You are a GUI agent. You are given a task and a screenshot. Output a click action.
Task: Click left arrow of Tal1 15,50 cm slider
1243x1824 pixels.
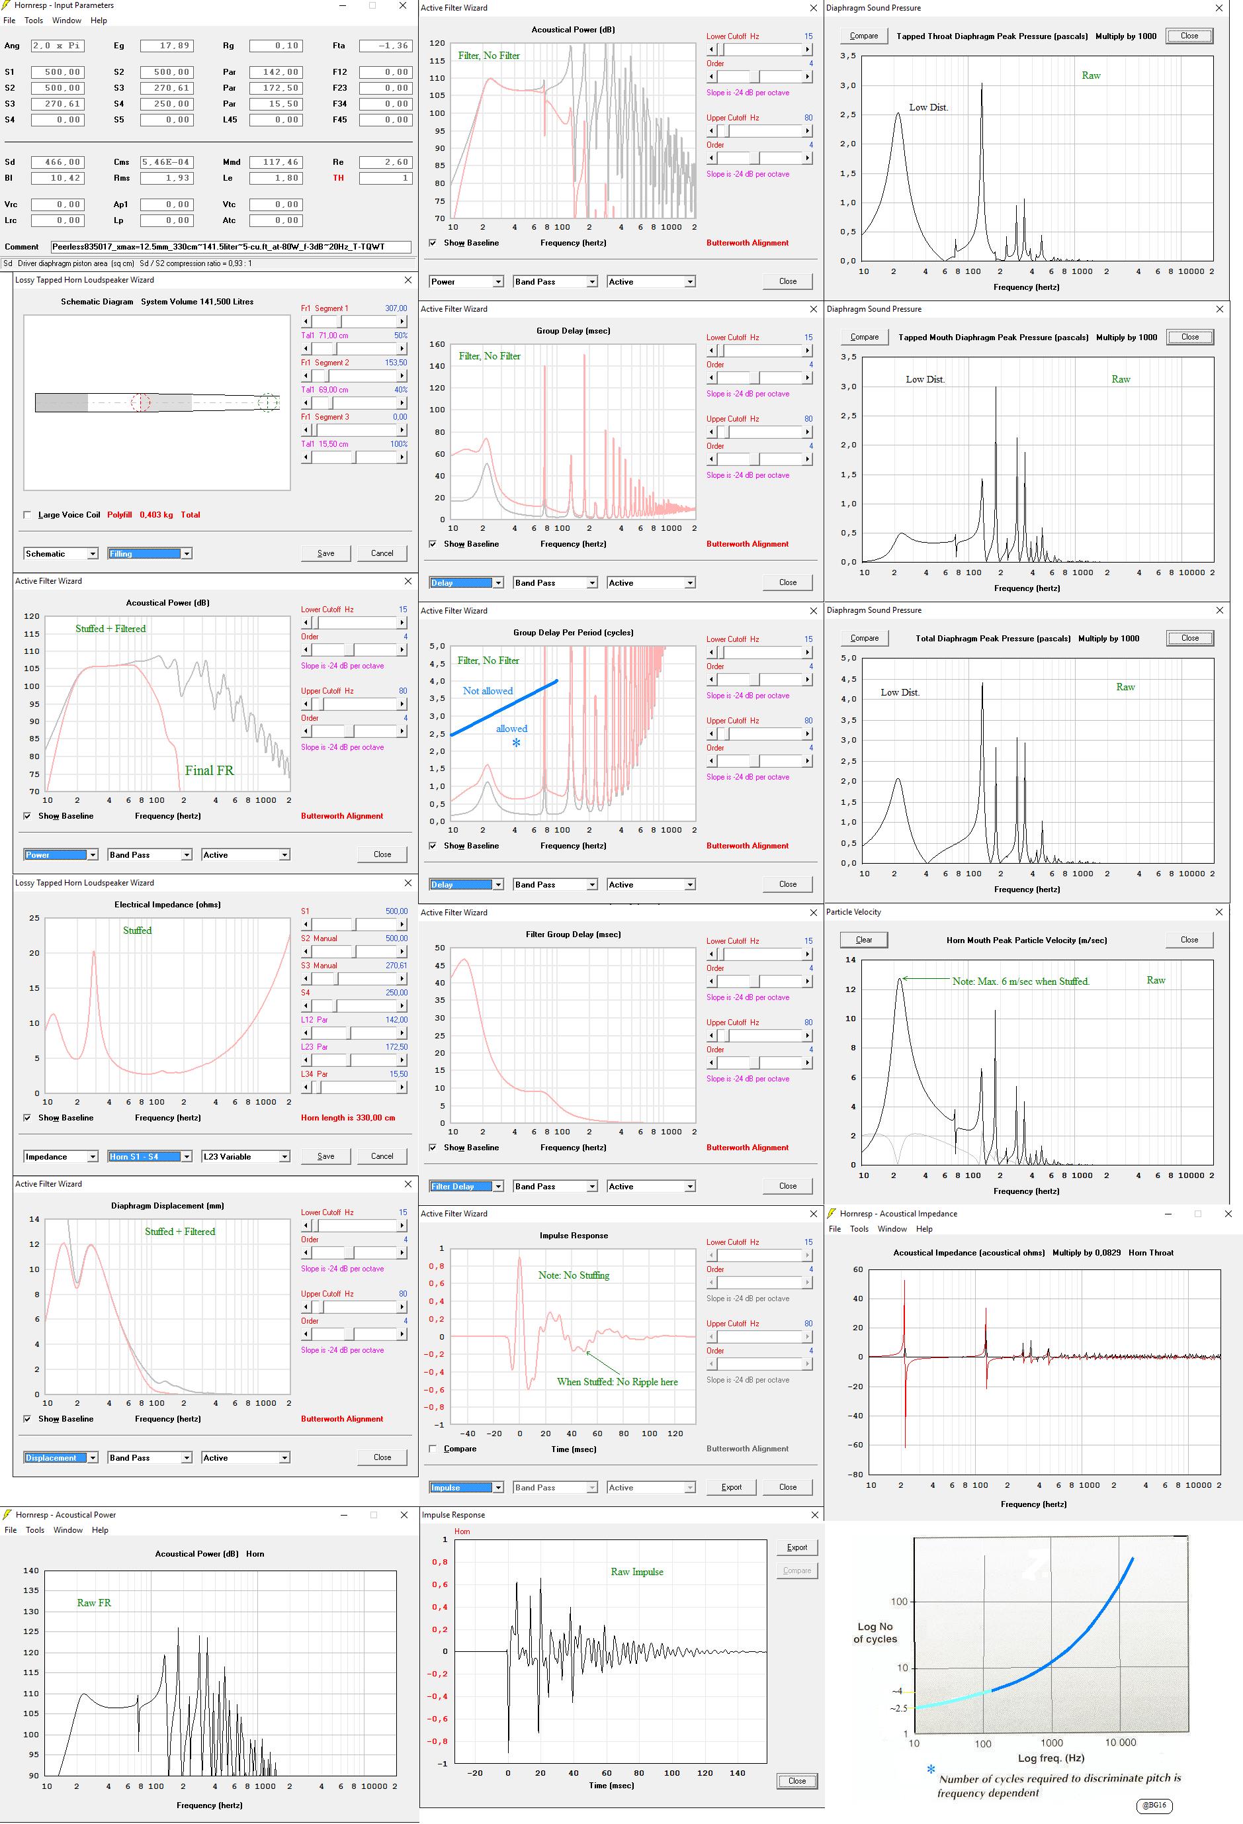[x=306, y=457]
